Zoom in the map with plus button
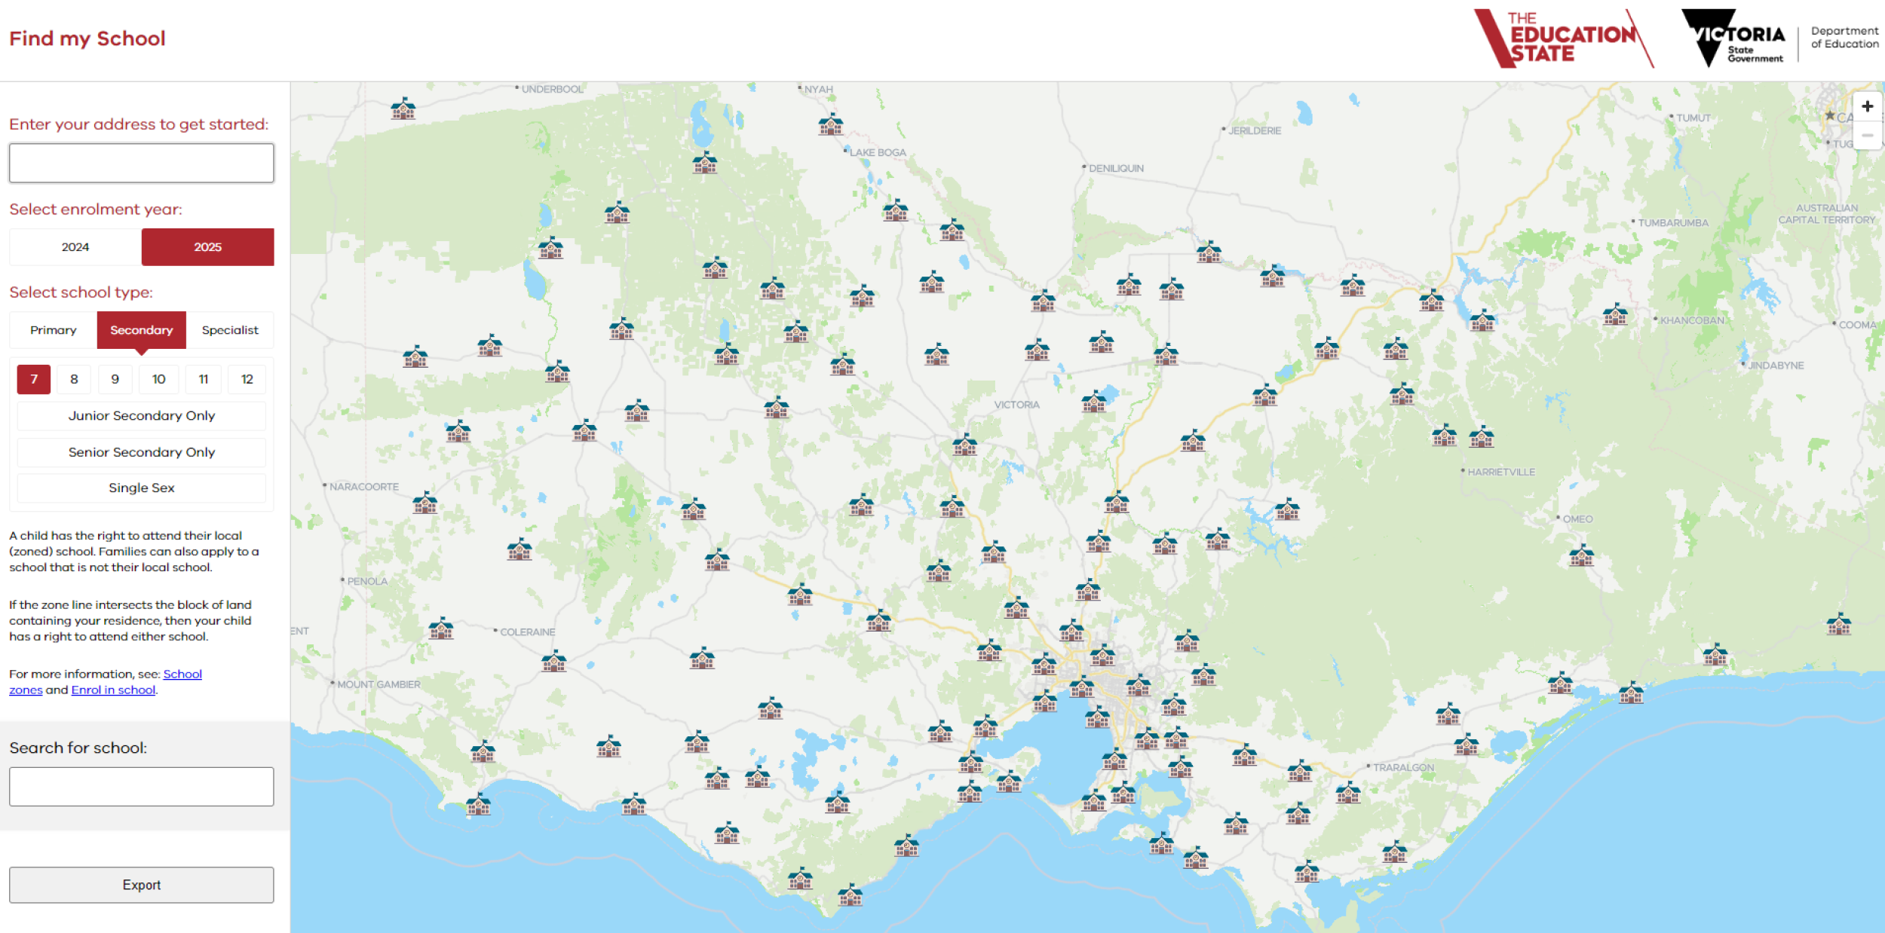This screenshot has width=1885, height=933. tap(1867, 106)
